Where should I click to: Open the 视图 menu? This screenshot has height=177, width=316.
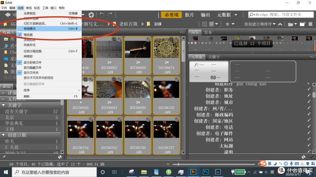[20, 8]
